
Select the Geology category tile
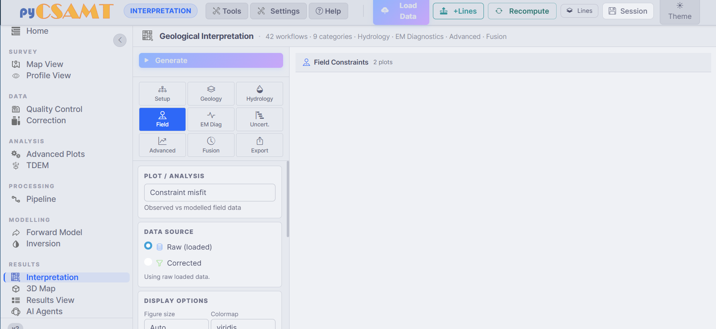[x=211, y=93]
